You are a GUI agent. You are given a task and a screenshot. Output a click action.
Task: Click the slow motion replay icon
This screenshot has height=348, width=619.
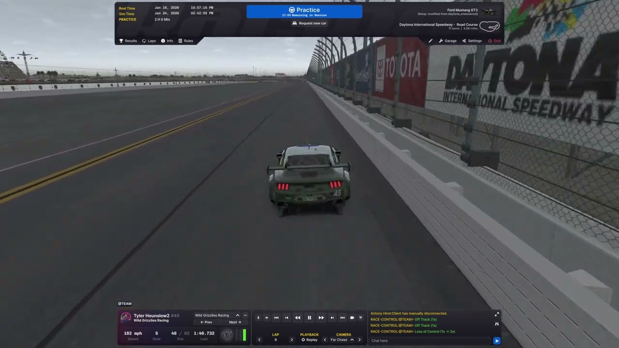coord(258,318)
